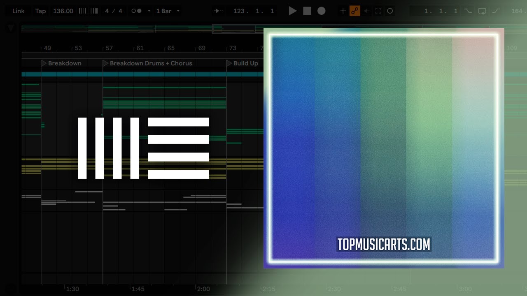The width and height of the screenshot is (527, 296).
Task: Click the triangle left of the overview
Action: click(11, 28)
